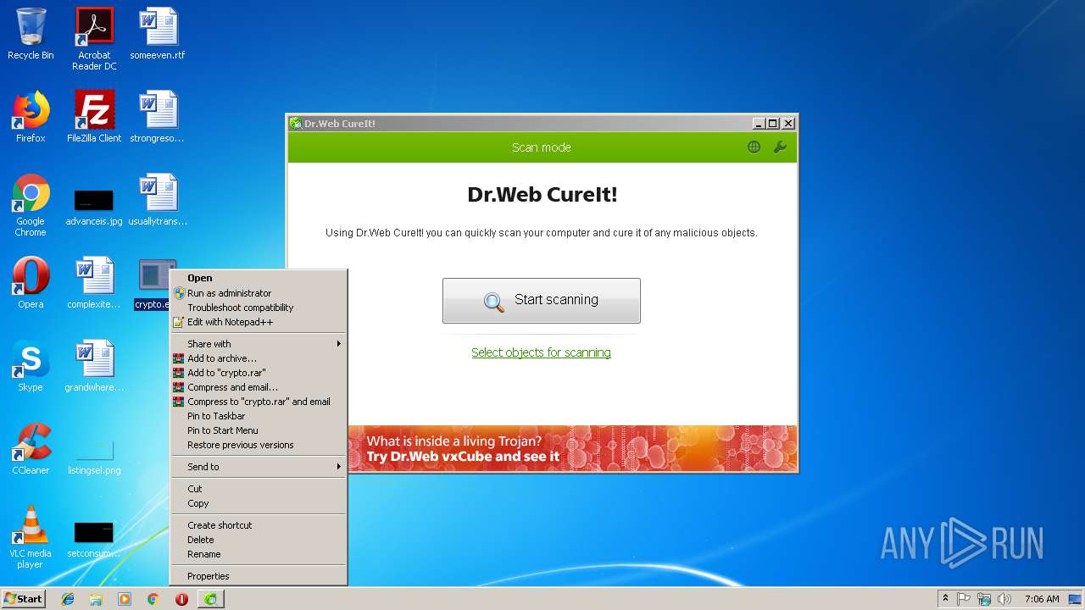Select the Firefox desktop shortcut
Screen dimensions: 1085x610
pos(31,117)
